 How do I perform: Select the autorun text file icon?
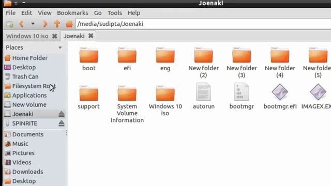click(203, 92)
